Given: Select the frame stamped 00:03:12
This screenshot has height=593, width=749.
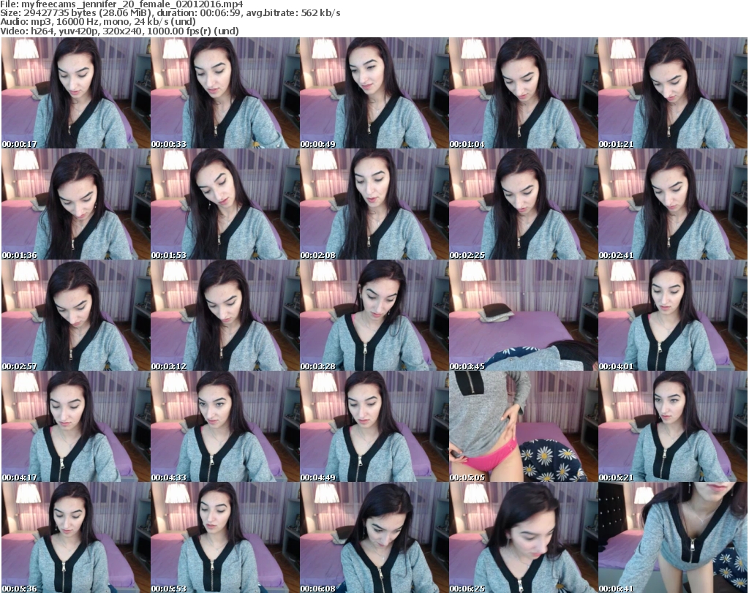Looking at the screenshot, I should [225, 316].
